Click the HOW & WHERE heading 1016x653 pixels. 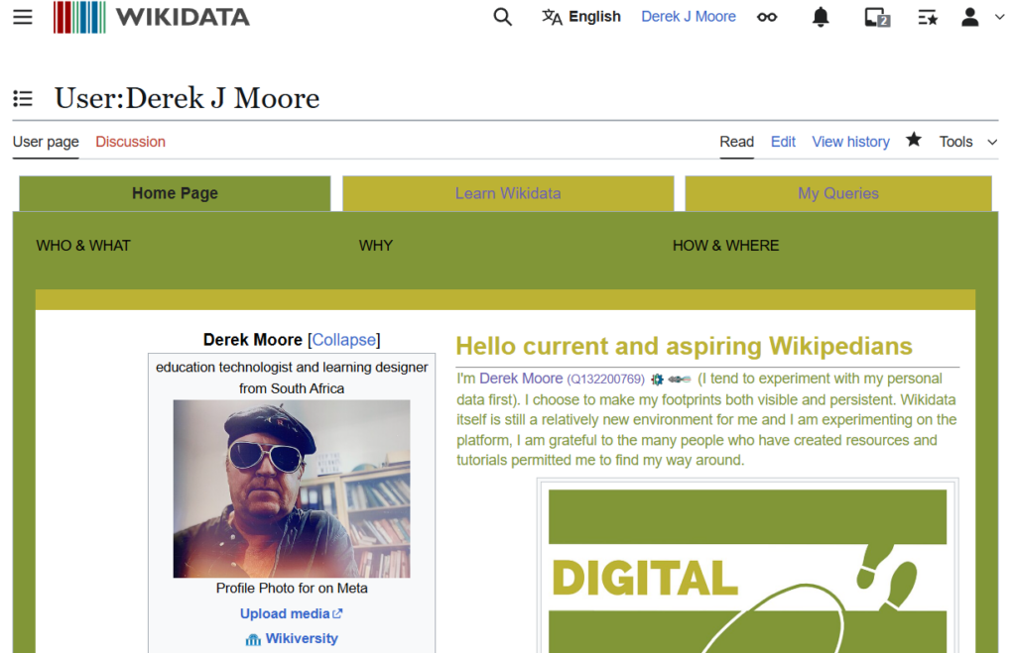point(725,246)
